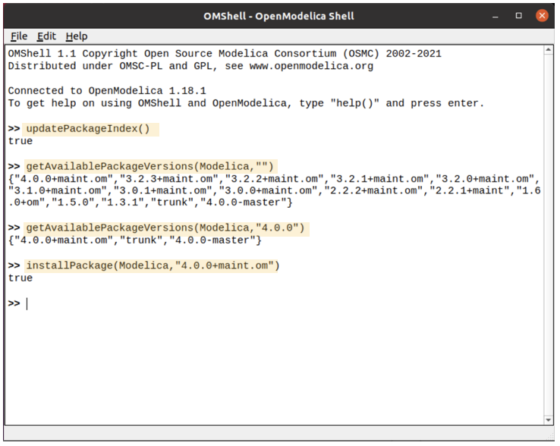Viewport: 560px width, 446px height.
Task: Open the File menu
Action: click(19, 36)
